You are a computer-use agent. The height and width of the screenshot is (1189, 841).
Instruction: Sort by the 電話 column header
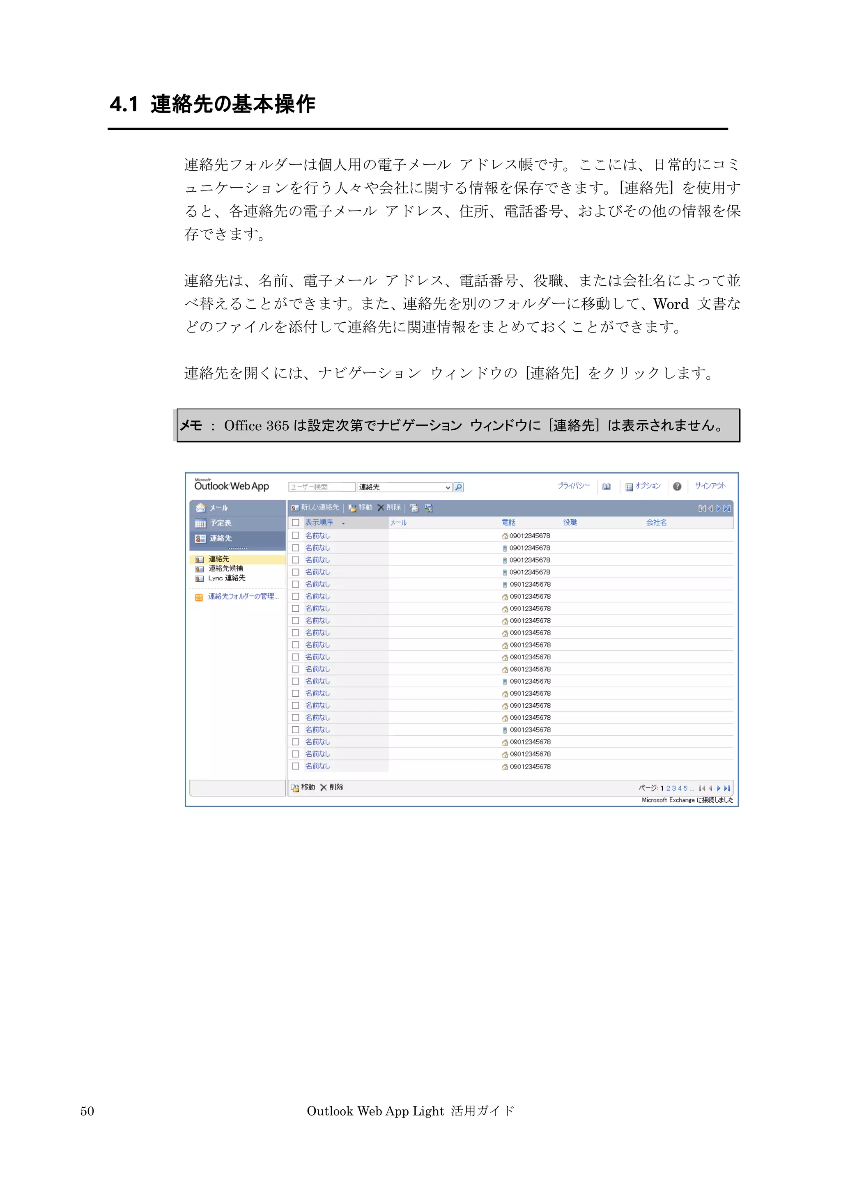tap(508, 523)
